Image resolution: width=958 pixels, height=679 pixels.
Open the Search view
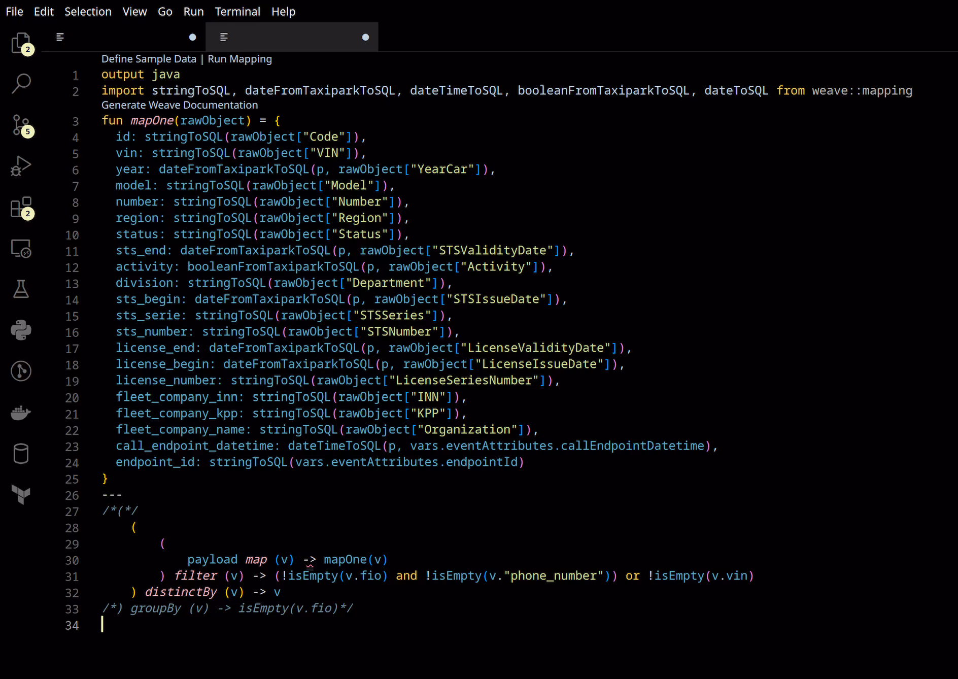[x=21, y=83]
